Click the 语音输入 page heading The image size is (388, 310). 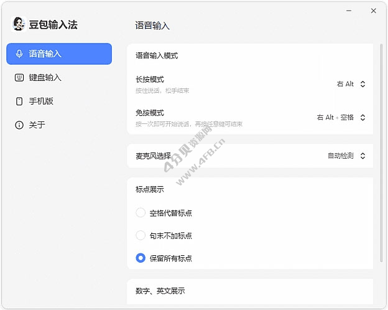(152, 26)
